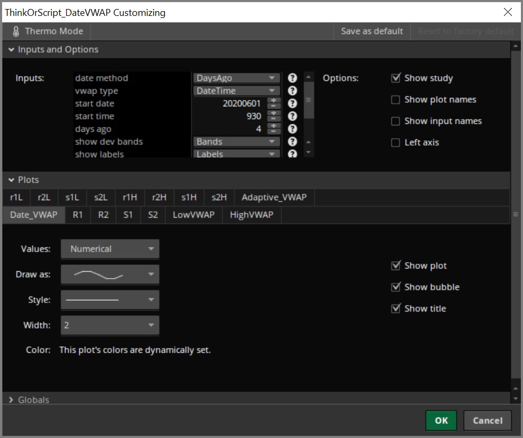The image size is (523, 438).
Task: Toggle the Show title checkbox
Action: (395, 308)
